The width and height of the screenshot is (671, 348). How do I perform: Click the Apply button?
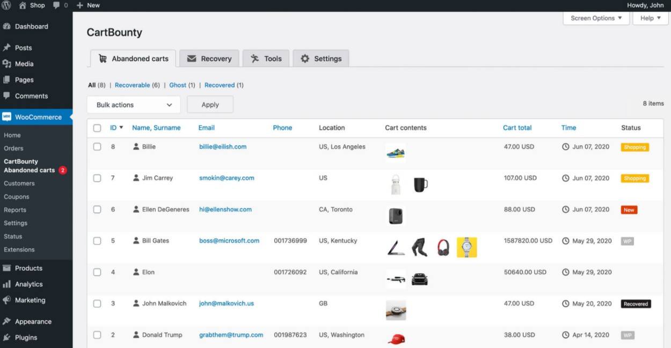pyautogui.click(x=210, y=105)
